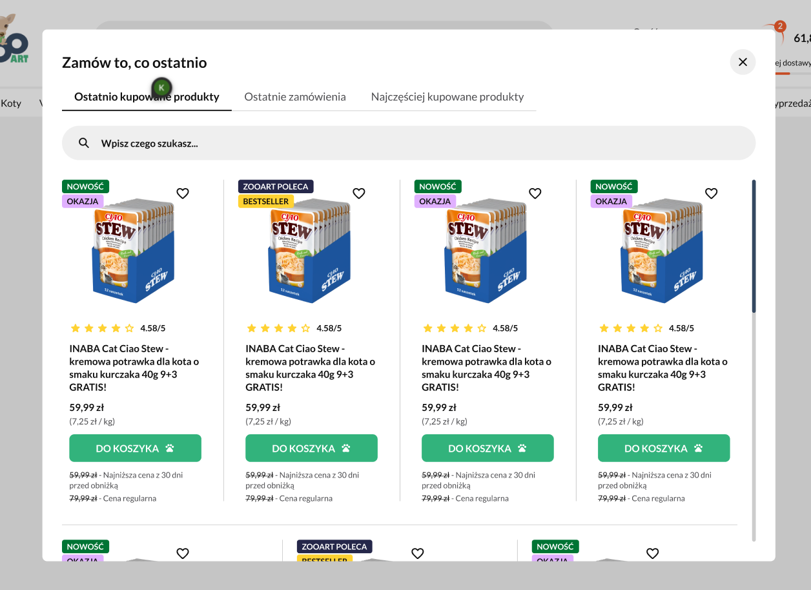Click heart icon in bottom-left product row
Viewport: 811px width, 590px height.
tap(183, 553)
